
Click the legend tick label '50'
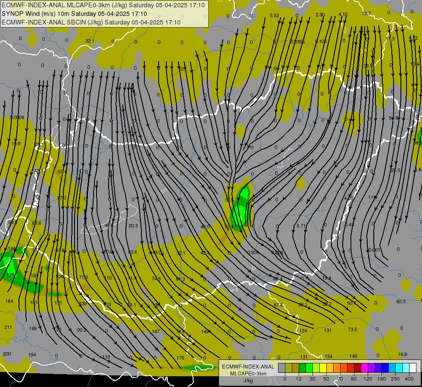pyautogui.click(x=326, y=379)
